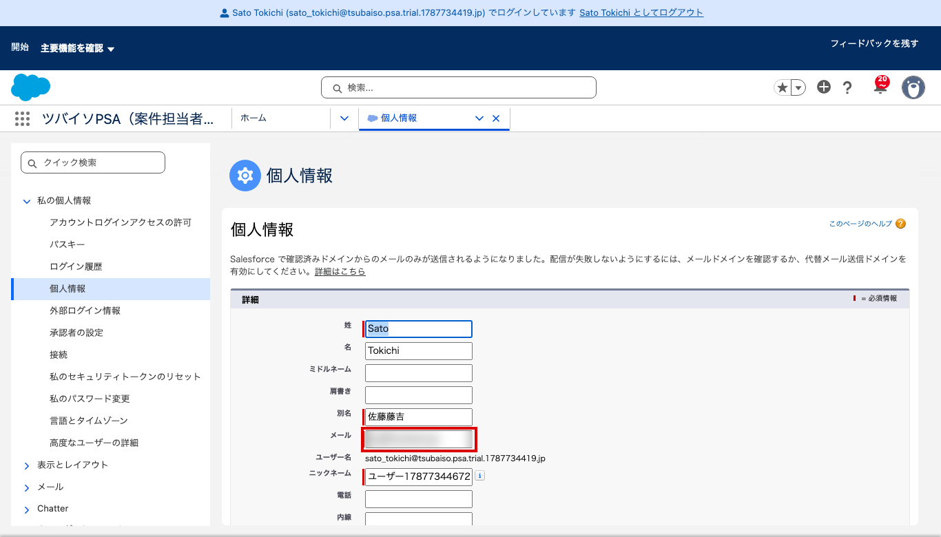Open 承認者の設定 in sidebar
941x537 pixels.
coord(76,333)
